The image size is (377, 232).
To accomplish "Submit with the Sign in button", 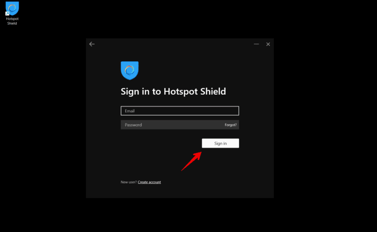I will [x=220, y=143].
